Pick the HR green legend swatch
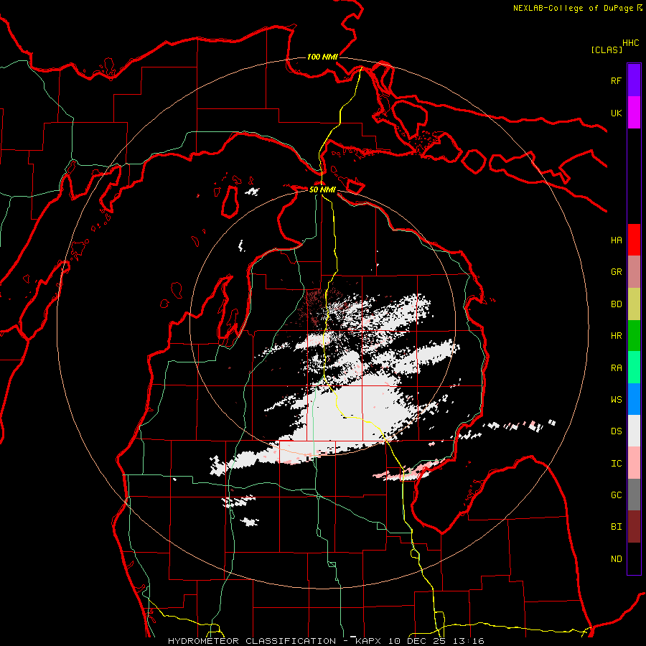The width and height of the screenshot is (646, 646). pyautogui.click(x=634, y=336)
